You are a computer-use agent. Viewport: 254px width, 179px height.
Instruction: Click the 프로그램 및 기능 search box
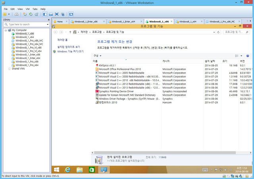pos(237,32)
